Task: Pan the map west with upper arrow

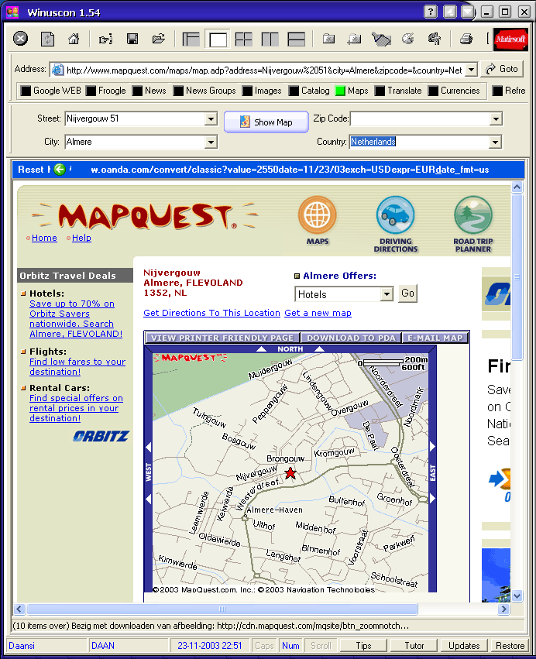Action: [x=148, y=447]
